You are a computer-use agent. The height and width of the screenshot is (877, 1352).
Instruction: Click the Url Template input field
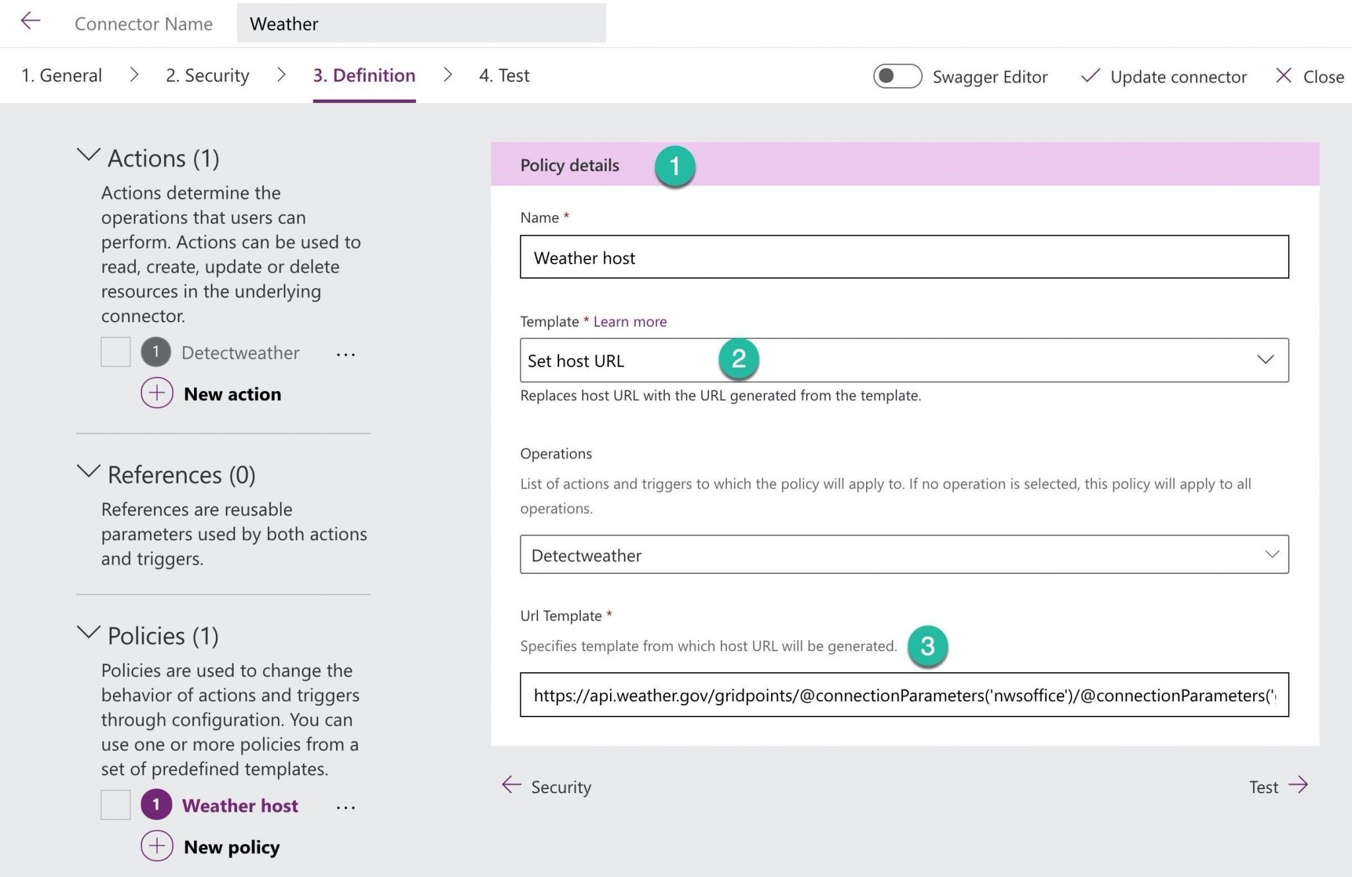(x=903, y=695)
